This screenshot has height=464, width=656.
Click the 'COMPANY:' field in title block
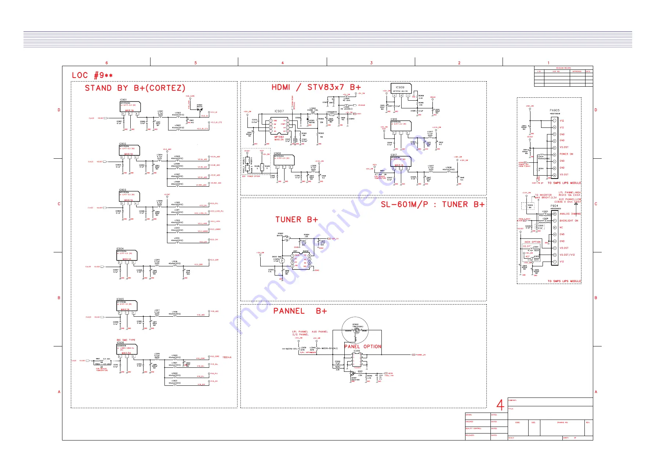coord(550,402)
